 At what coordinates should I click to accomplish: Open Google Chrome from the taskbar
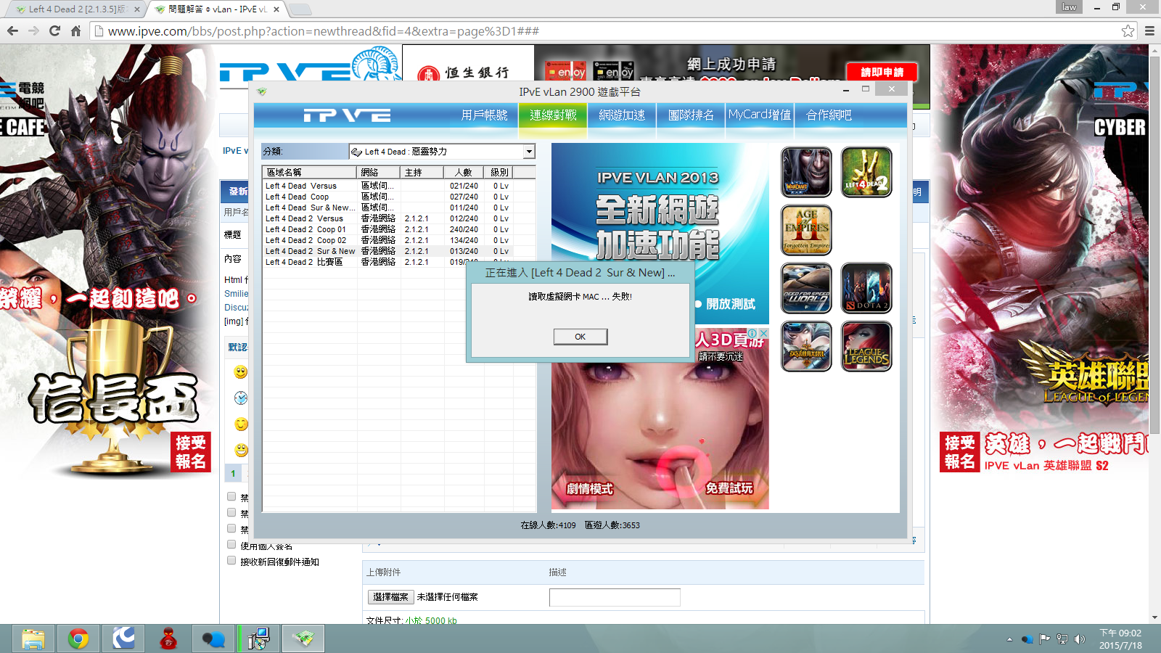(78, 638)
